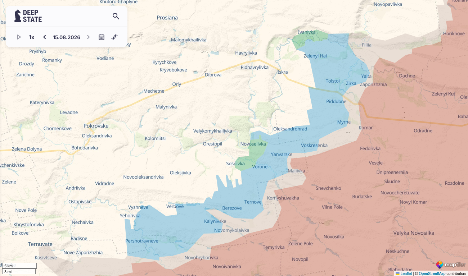Open the map search magnifier

click(x=116, y=16)
